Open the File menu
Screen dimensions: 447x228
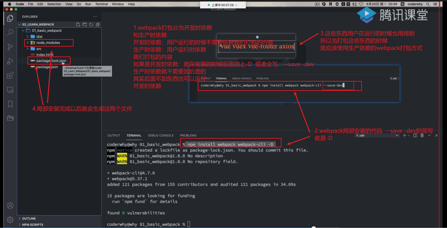pos(30,4)
